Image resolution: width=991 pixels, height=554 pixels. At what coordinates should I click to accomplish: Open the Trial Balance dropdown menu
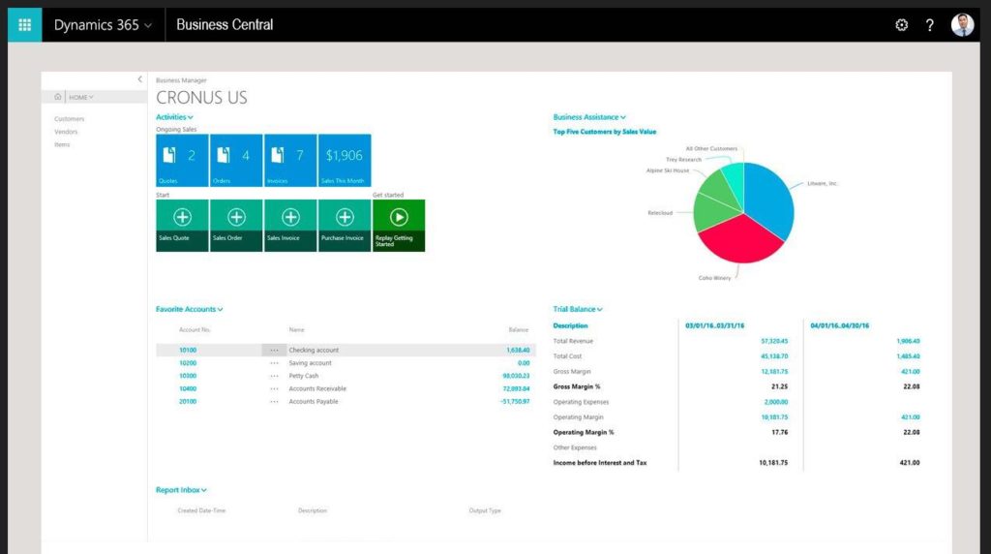[x=578, y=310]
